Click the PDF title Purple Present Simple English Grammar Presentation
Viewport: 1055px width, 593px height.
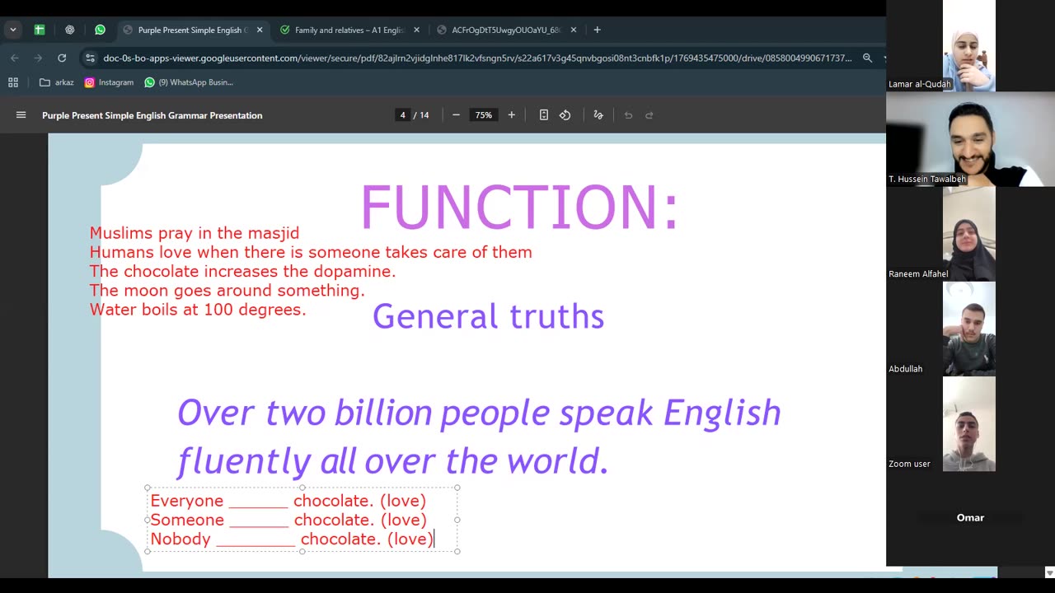click(x=152, y=115)
